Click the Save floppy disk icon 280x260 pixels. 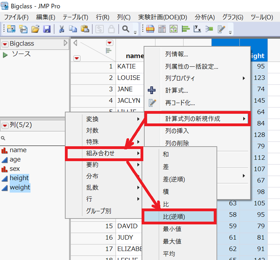point(47,29)
